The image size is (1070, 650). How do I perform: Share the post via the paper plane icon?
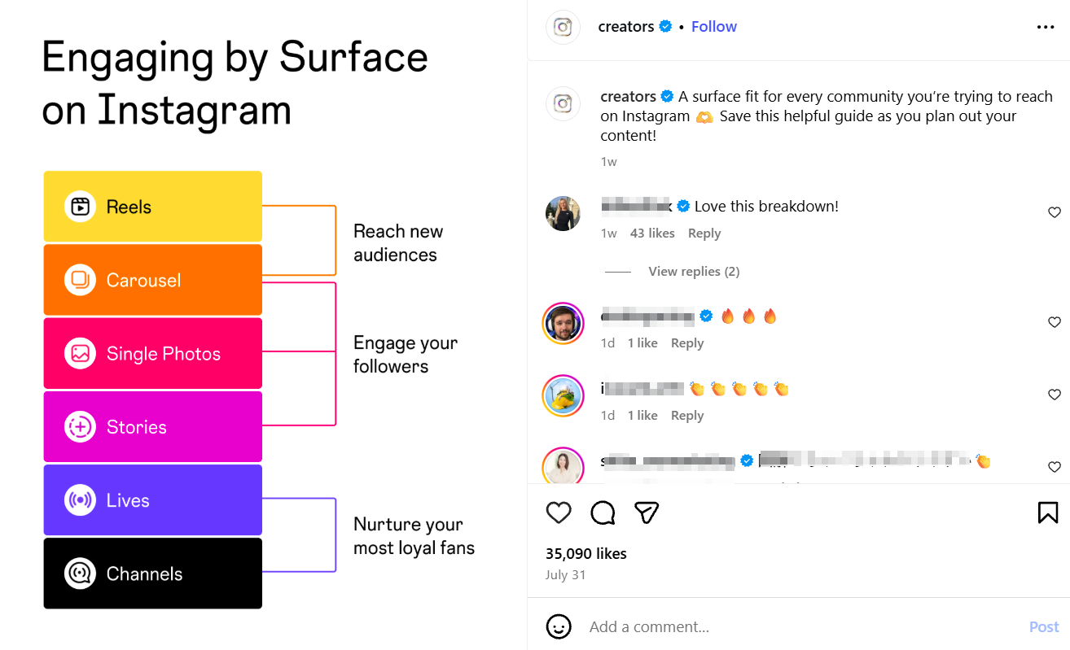pyautogui.click(x=647, y=513)
